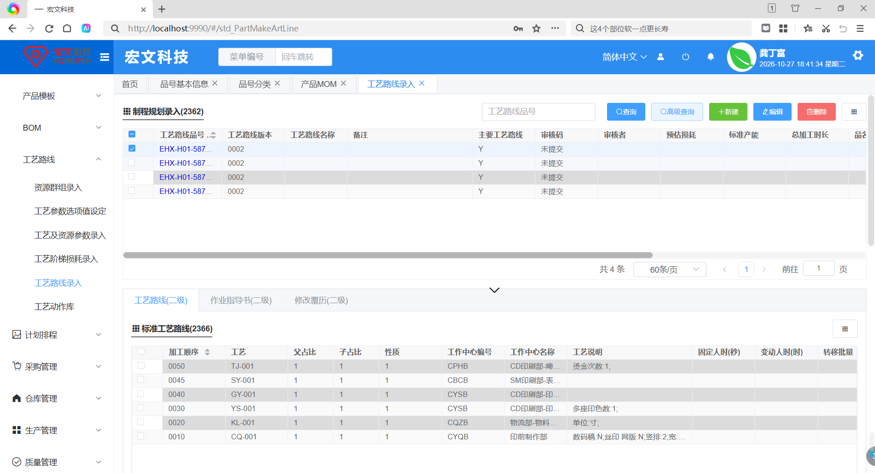Screen dimensions: 875x473
Task: Uncheck the first EHX-H01-587 row checkbox
Action: coord(132,148)
